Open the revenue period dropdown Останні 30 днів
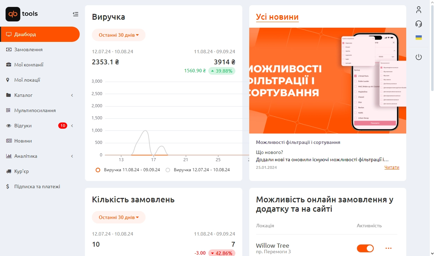The image size is (435, 256). pos(119,35)
